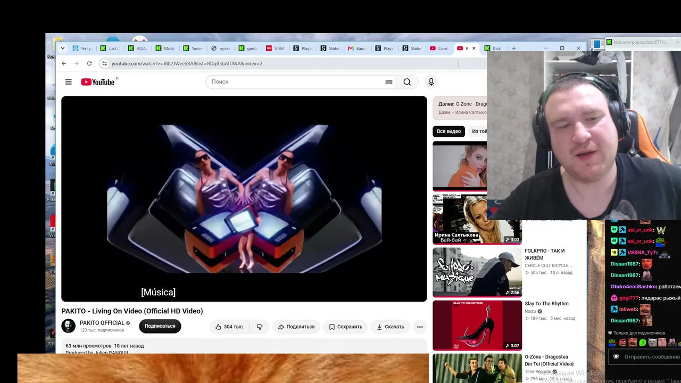
Task: Open PAKITO OFFICIAL channel avatar
Action: [69, 326]
